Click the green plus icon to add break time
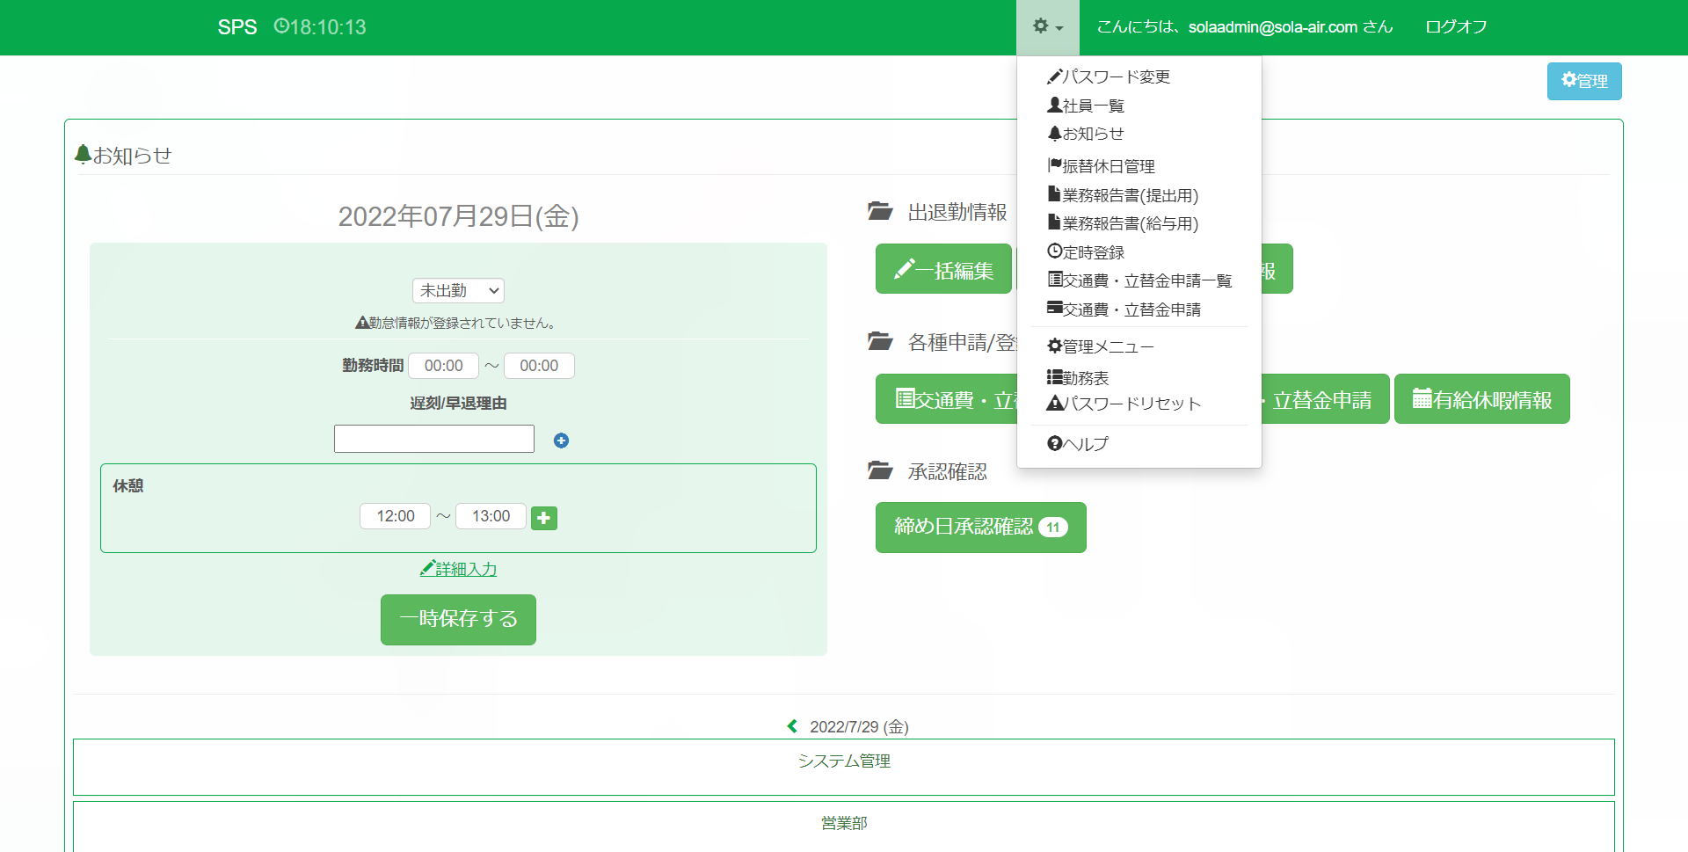1688x852 pixels. (544, 518)
